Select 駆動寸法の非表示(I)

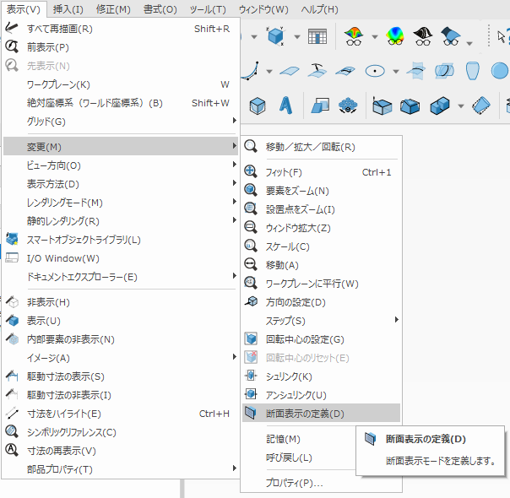point(121,395)
